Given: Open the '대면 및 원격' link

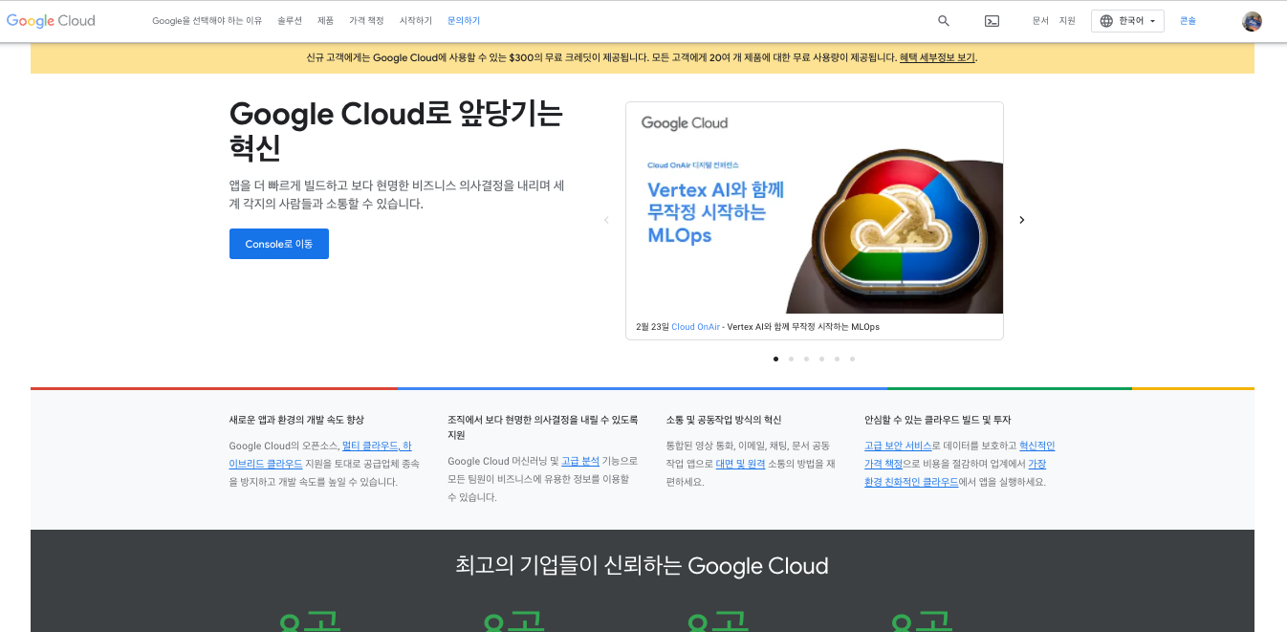Looking at the screenshot, I should pyautogui.click(x=740, y=464).
